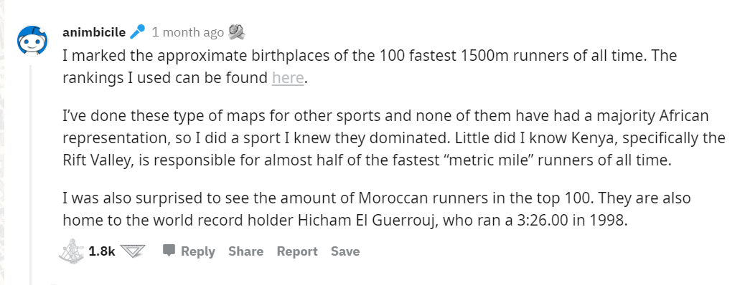Open the animbicile user profile
This screenshot has width=745, height=285.
click(94, 32)
